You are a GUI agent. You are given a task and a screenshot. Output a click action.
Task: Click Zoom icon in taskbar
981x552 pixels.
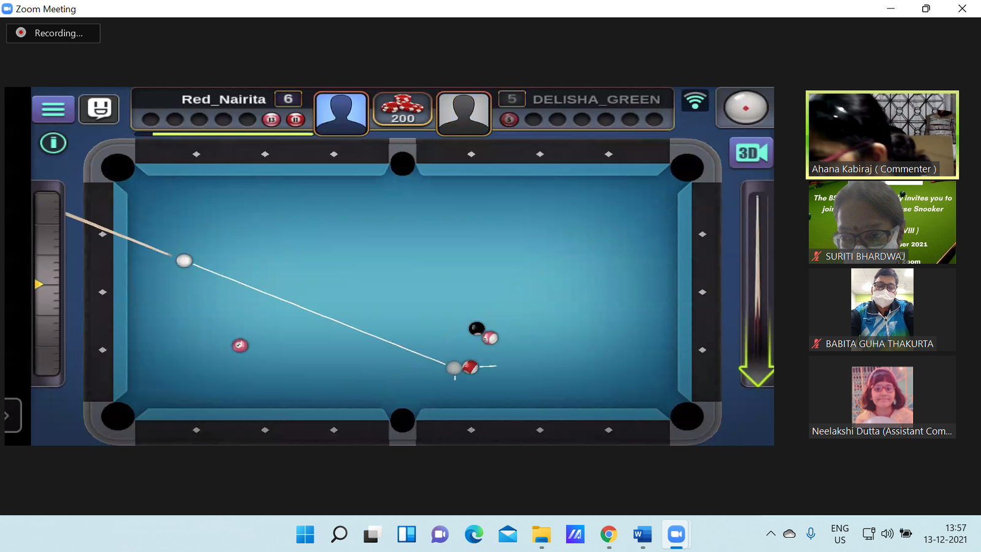676,535
